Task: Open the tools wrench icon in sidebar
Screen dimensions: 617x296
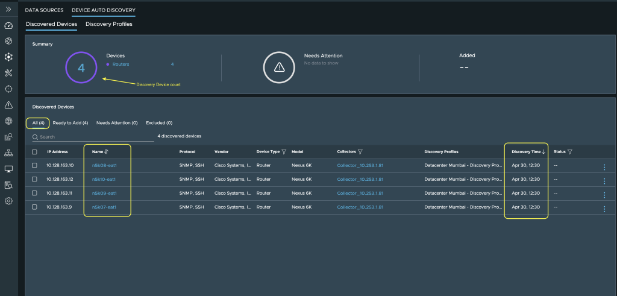Action: (8, 73)
